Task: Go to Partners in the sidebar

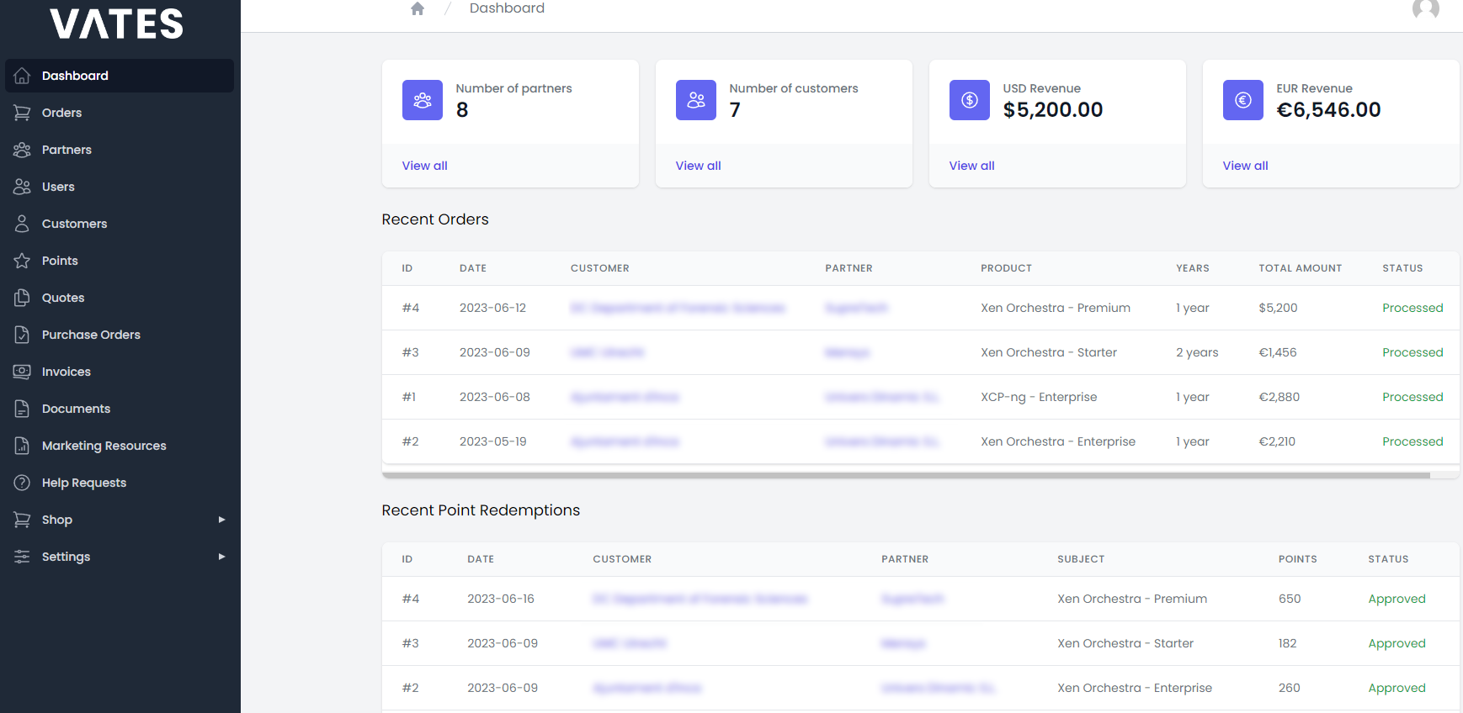Action: pyautogui.click(x=120, y=150)
